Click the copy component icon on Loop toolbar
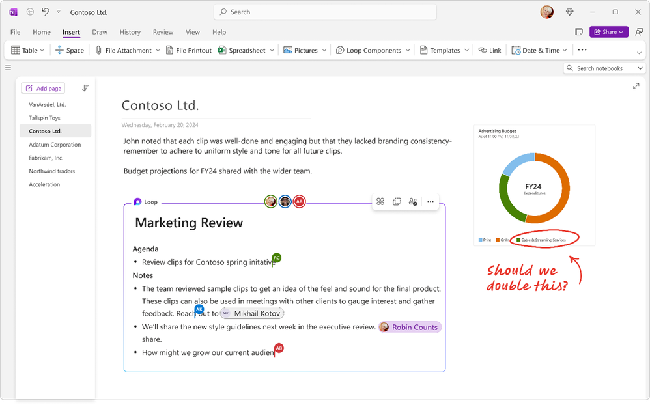The height and width of the screenshot is (405, 650). pos(397,201)
